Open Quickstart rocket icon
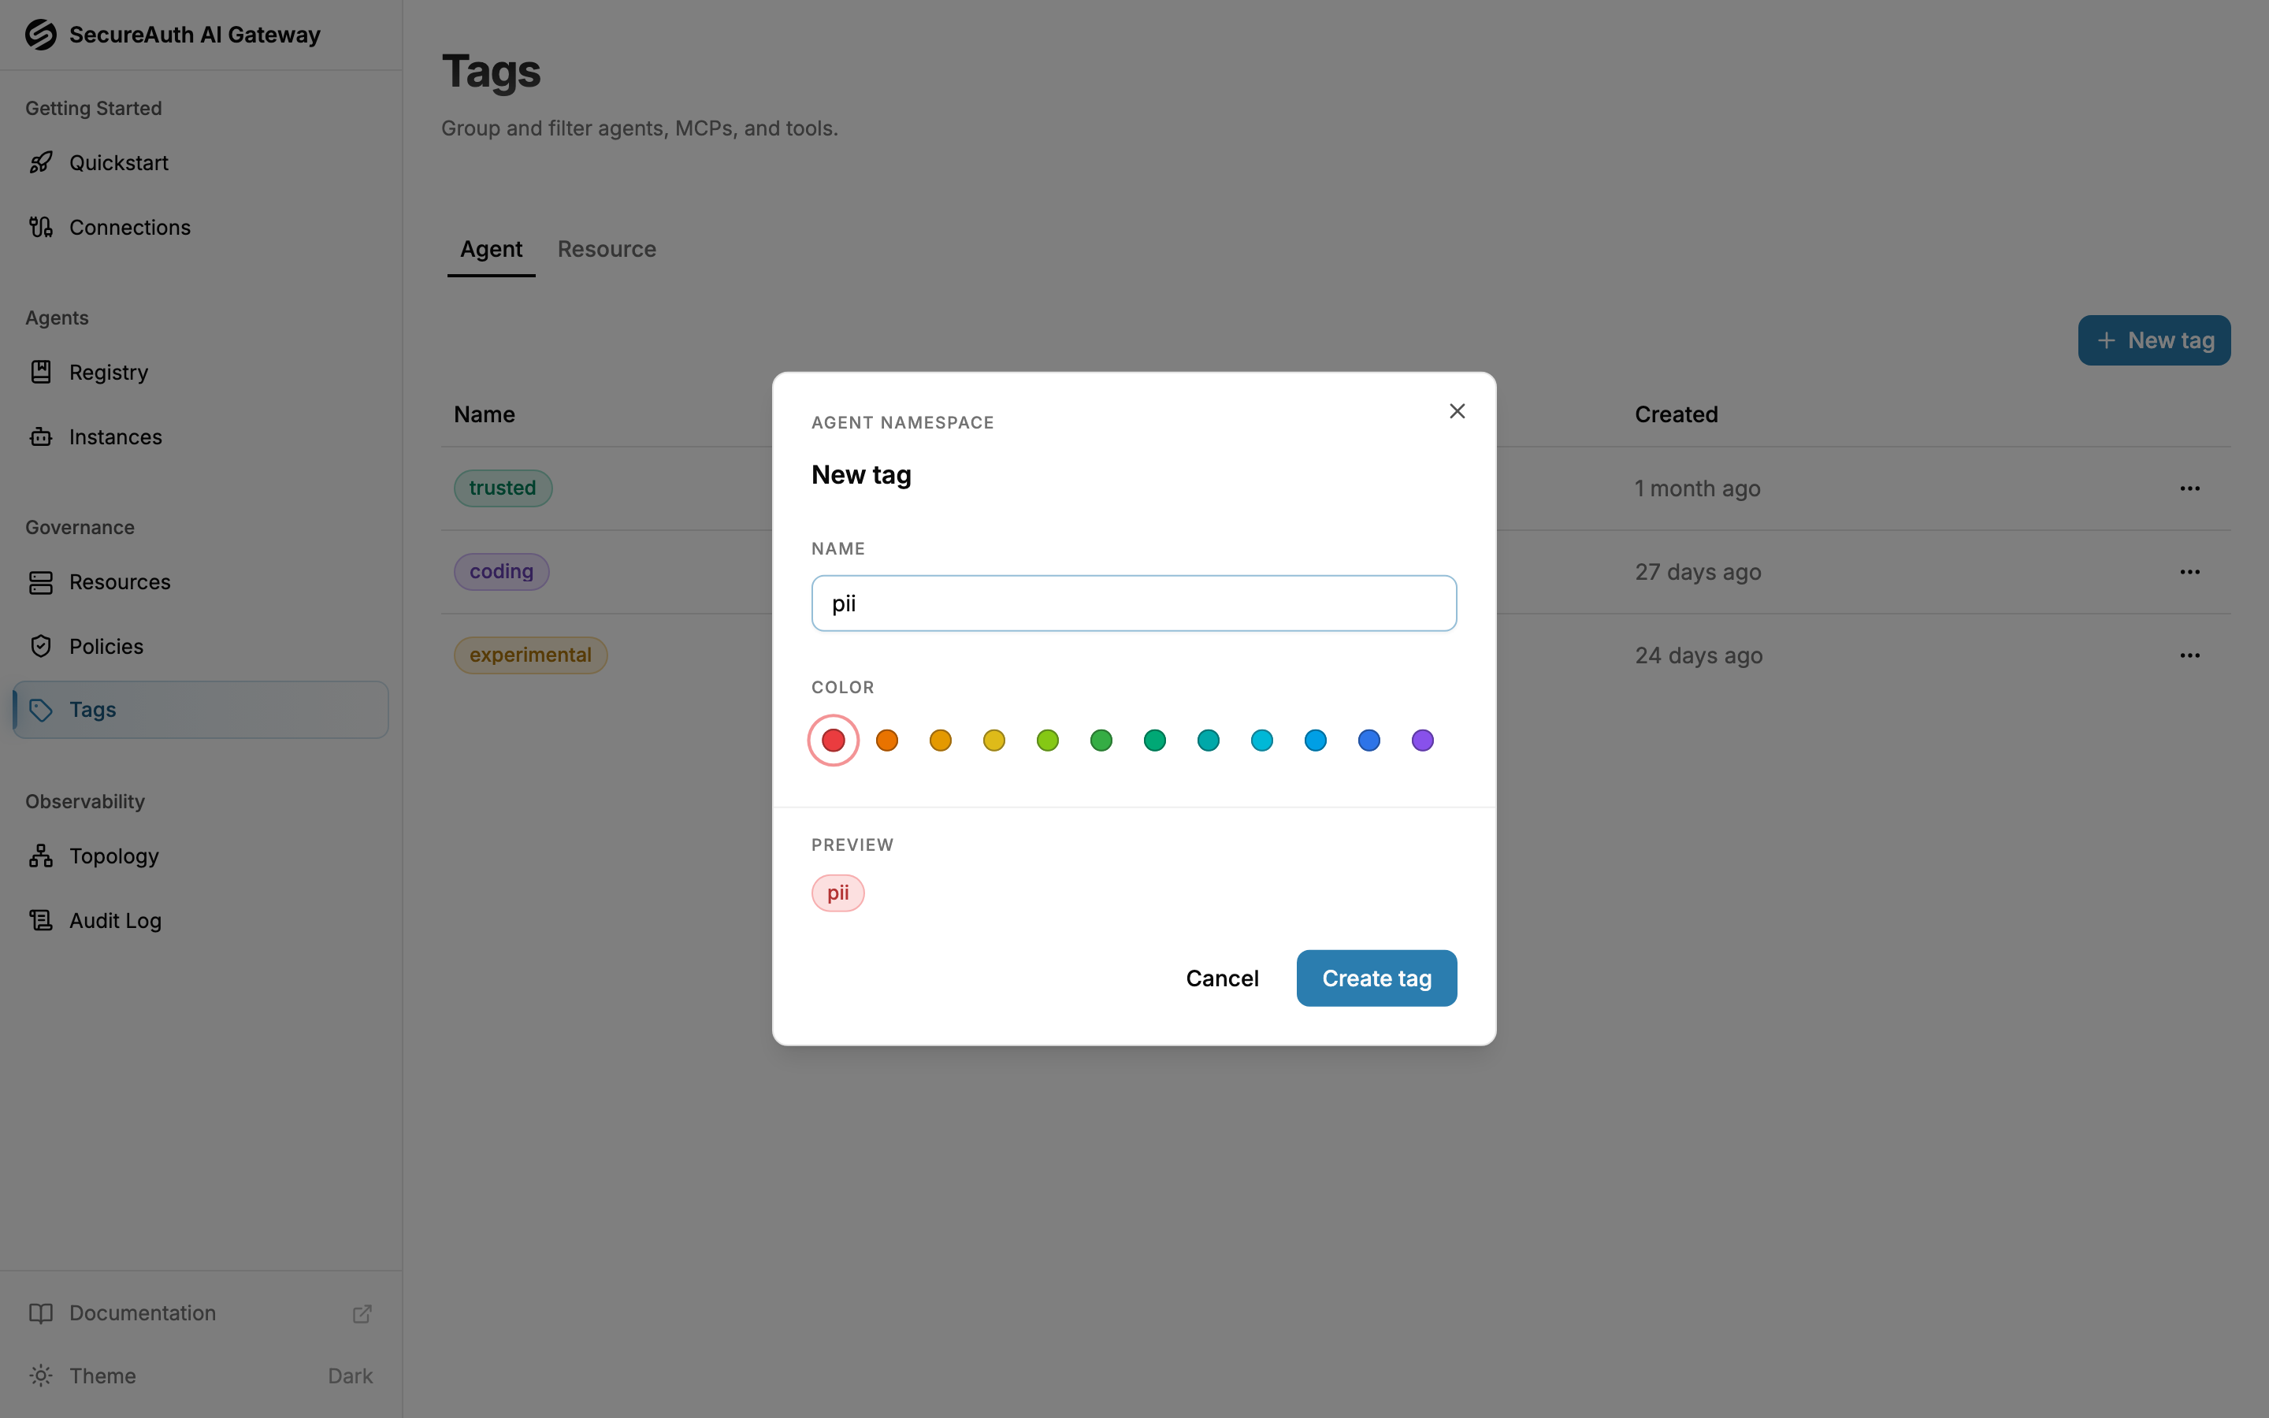Image resolution: width=2269 pixels, height=1418 pixels. tap(40, 162)
